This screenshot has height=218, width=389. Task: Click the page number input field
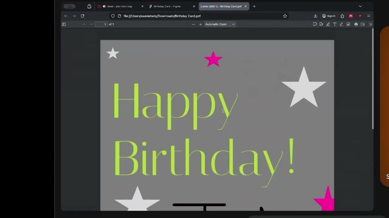coord(101,24)
